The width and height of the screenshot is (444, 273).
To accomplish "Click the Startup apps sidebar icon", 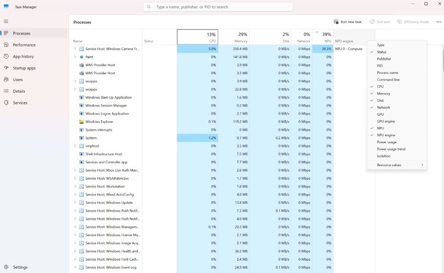I will click(x=6, y=68).
